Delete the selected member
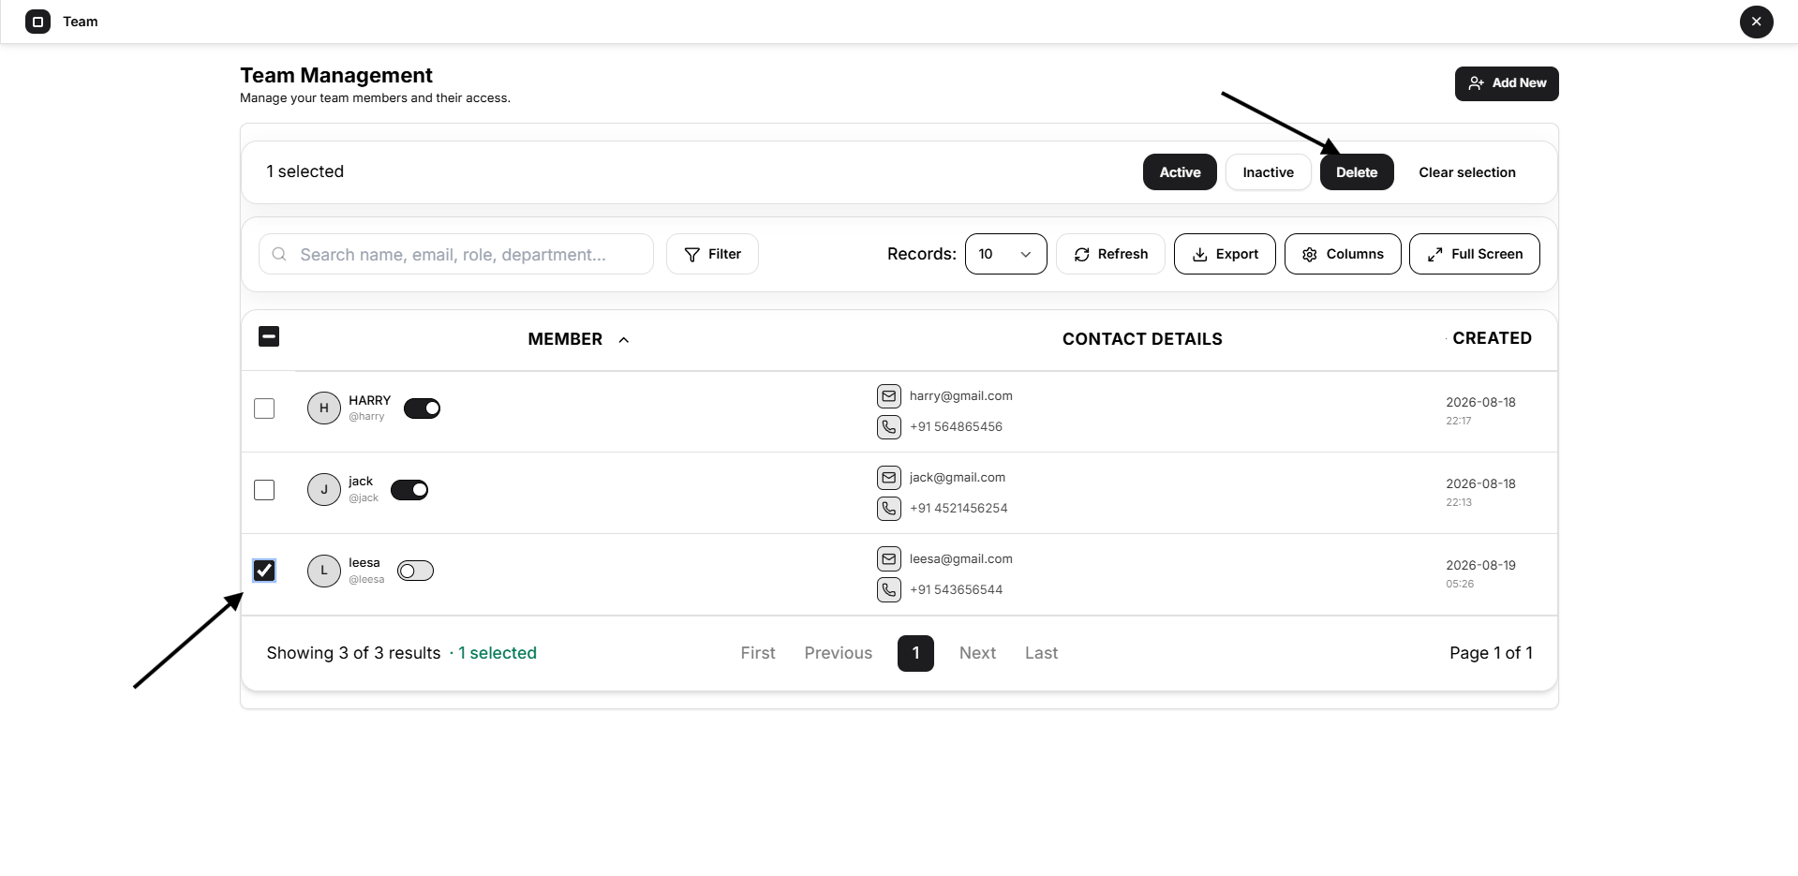Viewport: 1798px width, 876px height. point(1357,172)
